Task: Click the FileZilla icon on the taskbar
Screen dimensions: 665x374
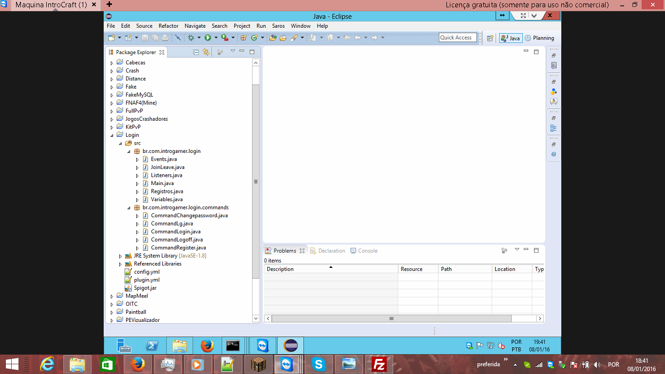Action: (x=379, y=364)
